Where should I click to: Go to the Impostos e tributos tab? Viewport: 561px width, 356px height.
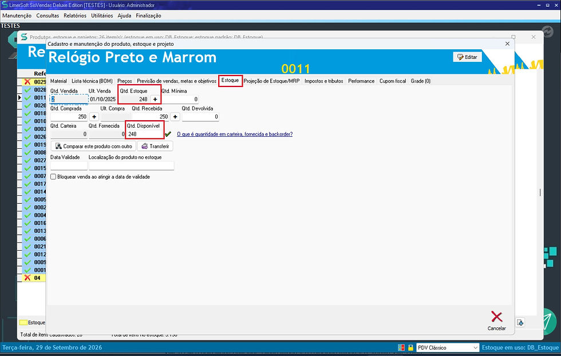pyautogui.click(x=324, y=81)
